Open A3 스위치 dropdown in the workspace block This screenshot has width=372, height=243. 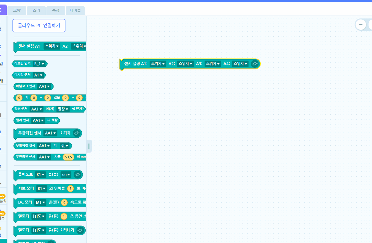[x=213, y=64]
